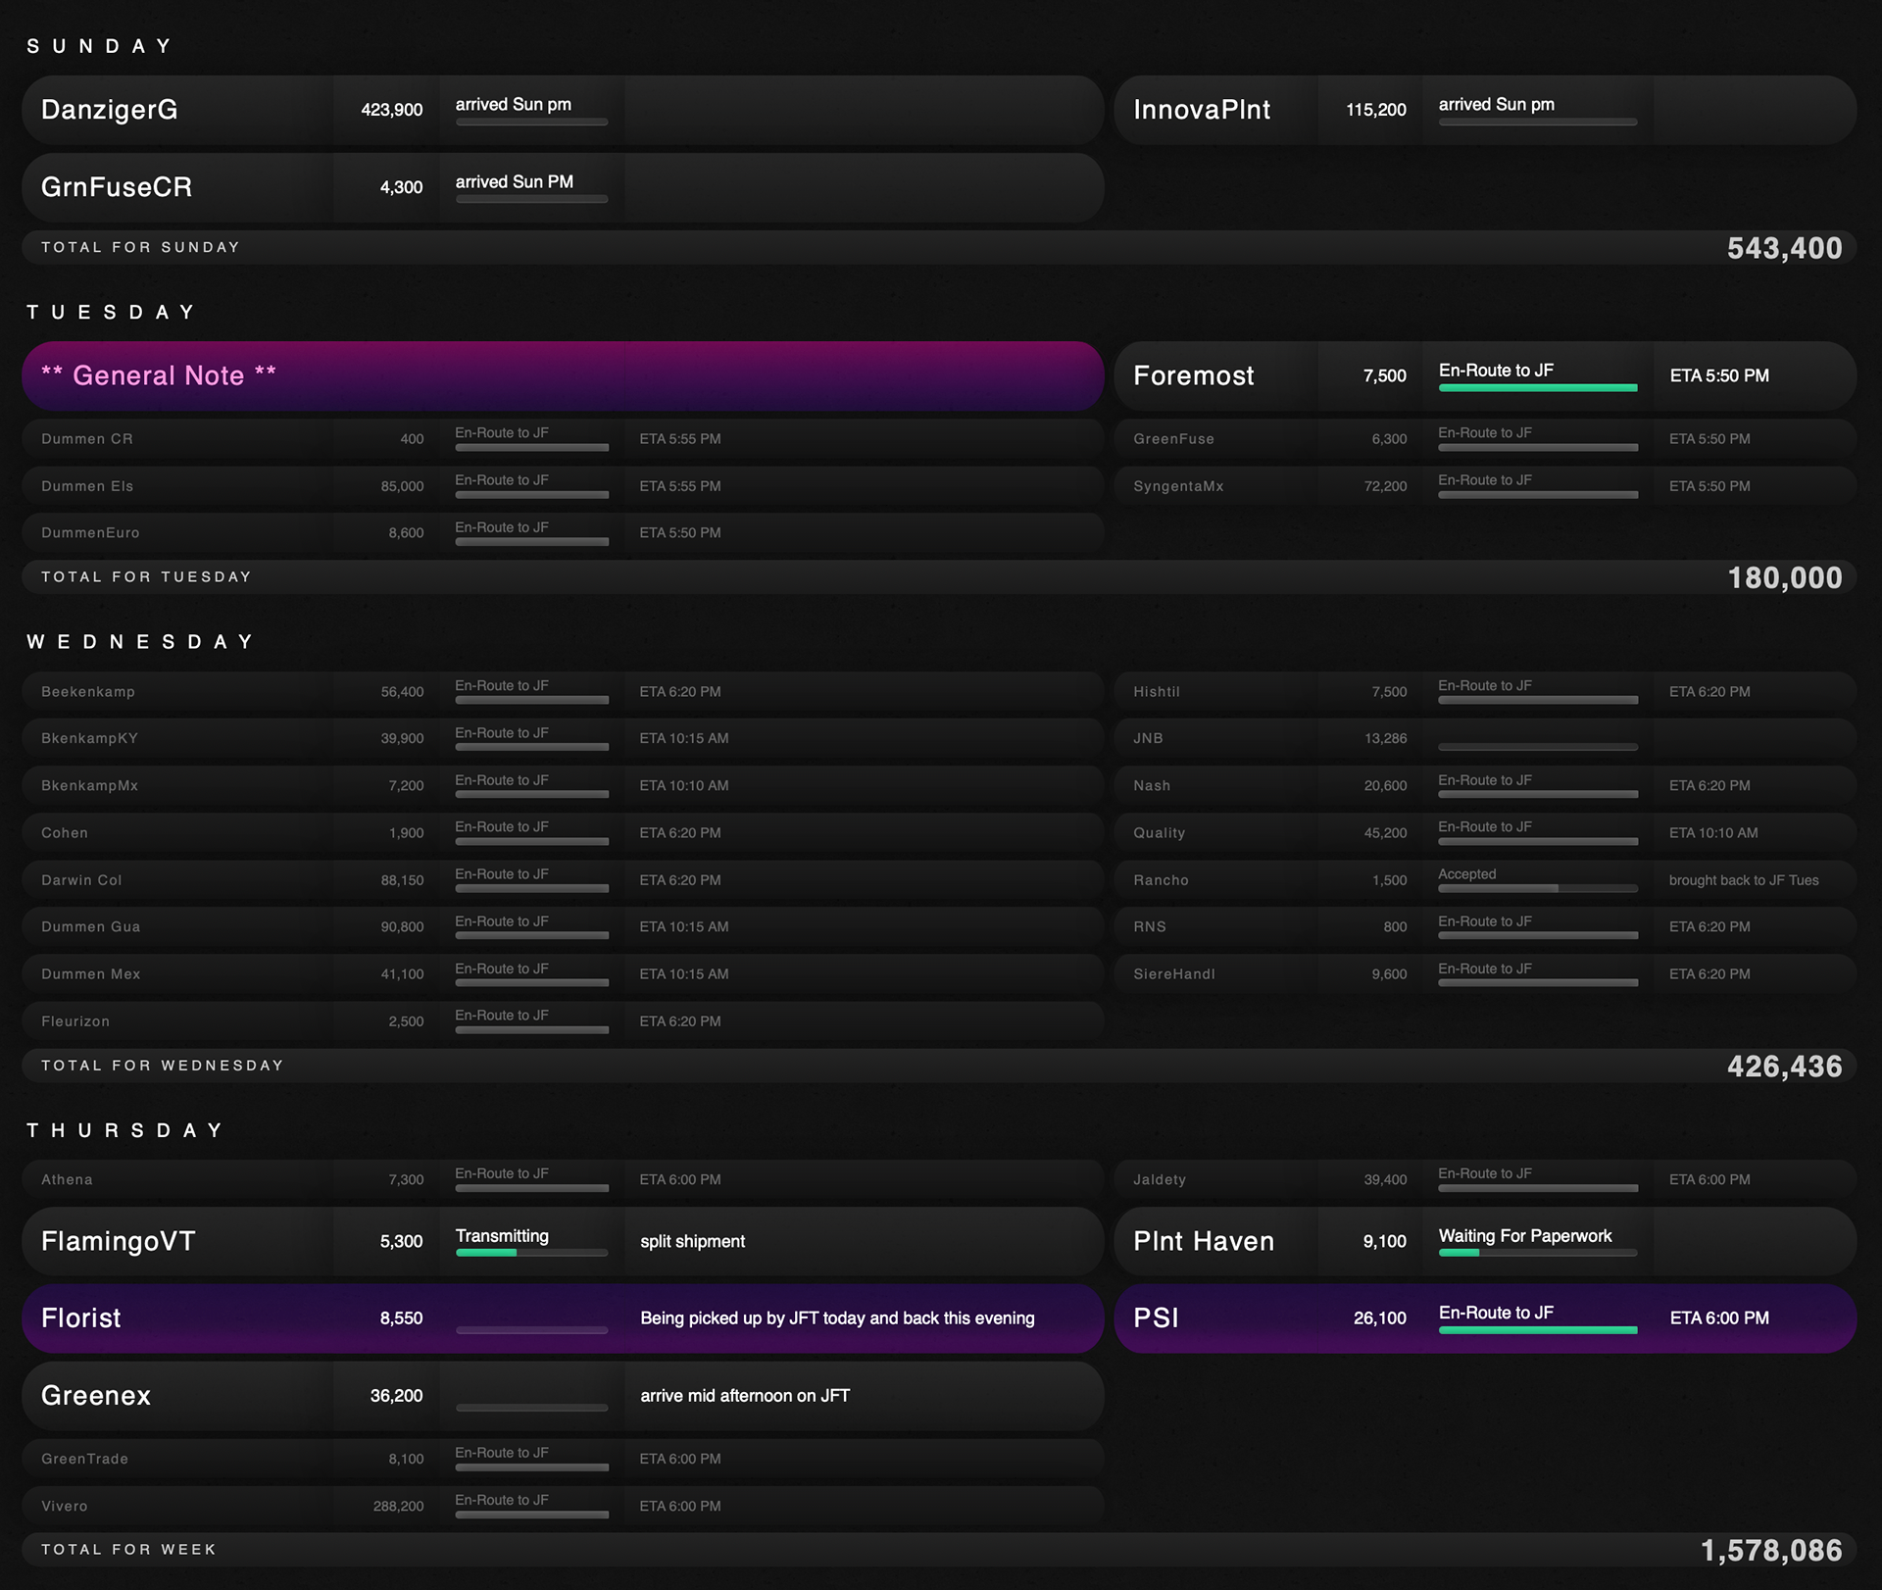Viewport: 1882px width, 1590px height.
Task: Click the DanzigerG quantity 423,900
Action: pyautogui.click(x=392, y=110)
